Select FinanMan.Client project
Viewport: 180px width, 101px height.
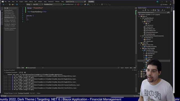(150, 50)
